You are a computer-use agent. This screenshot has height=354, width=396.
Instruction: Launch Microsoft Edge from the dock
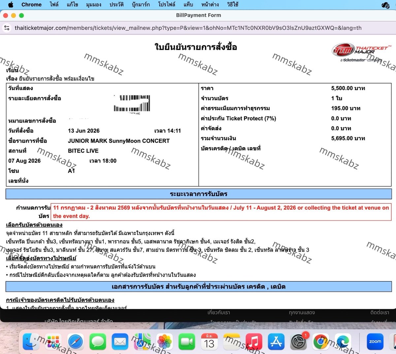pos(343,341)
